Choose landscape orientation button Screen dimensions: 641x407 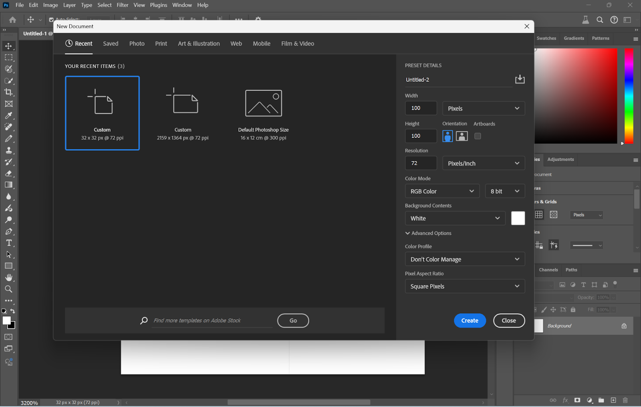click(462, 136)
